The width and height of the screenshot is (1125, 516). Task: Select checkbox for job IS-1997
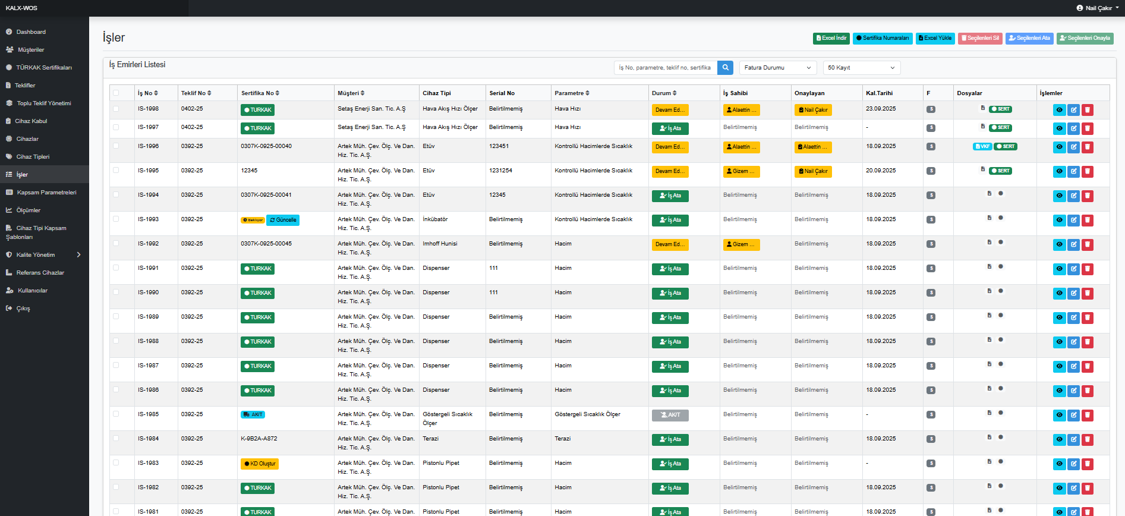tap(116, 127)
